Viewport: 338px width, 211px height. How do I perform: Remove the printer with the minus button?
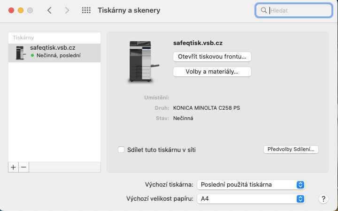(x=24, y=167)
